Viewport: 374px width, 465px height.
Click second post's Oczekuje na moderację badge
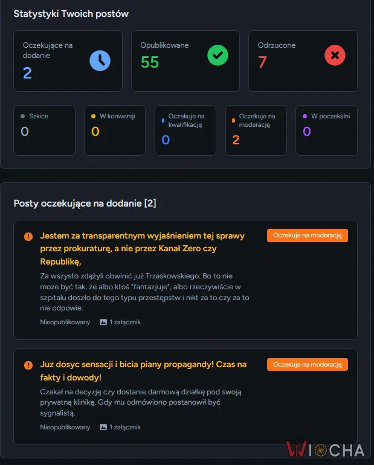click(308, 365)
